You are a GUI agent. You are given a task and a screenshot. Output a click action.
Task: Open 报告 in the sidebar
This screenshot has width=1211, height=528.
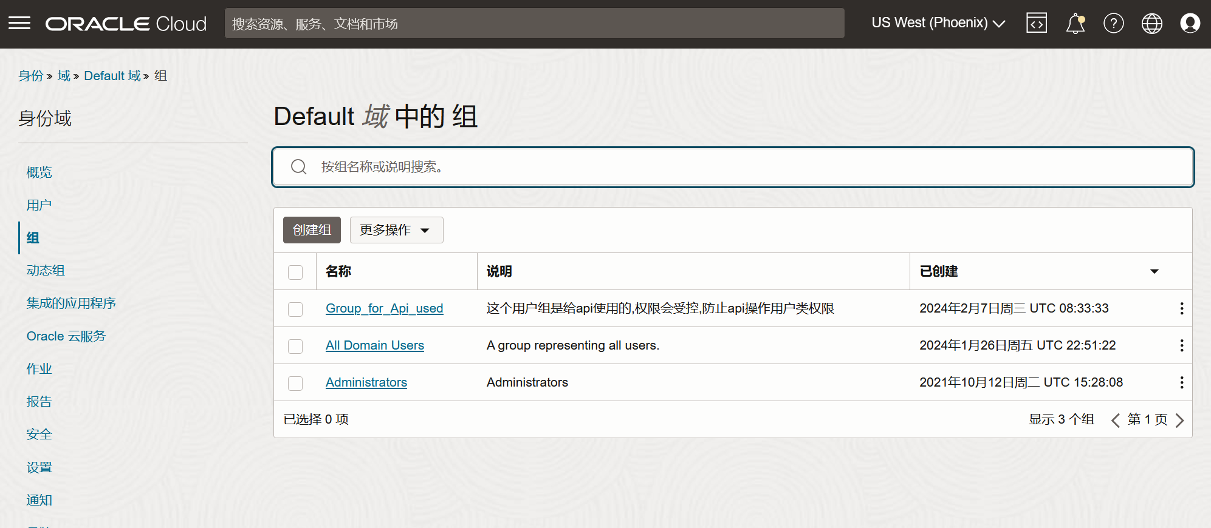(x=39, y=402)
